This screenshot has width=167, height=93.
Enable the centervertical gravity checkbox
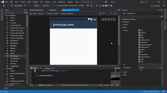[139, 40]
